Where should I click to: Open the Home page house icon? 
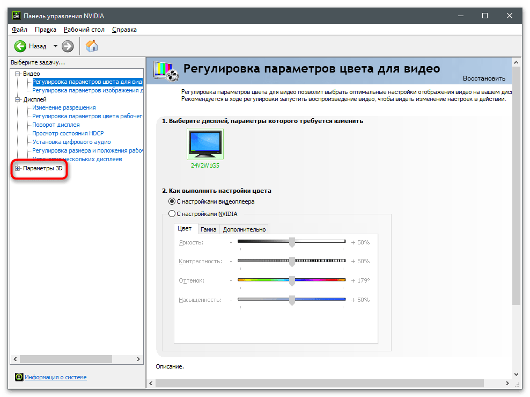tap(92, 46)
